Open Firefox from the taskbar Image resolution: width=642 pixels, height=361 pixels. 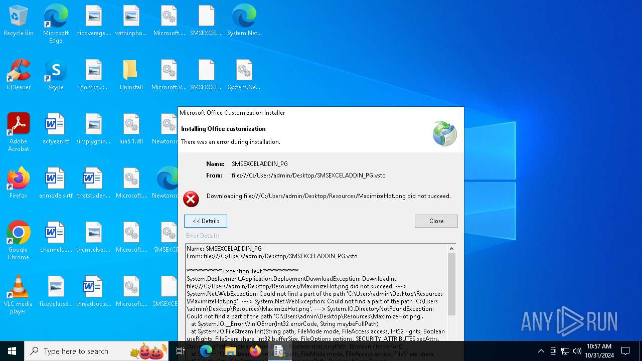255,351
